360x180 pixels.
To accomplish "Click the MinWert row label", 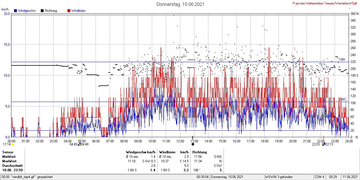I will tap(9, 157).
